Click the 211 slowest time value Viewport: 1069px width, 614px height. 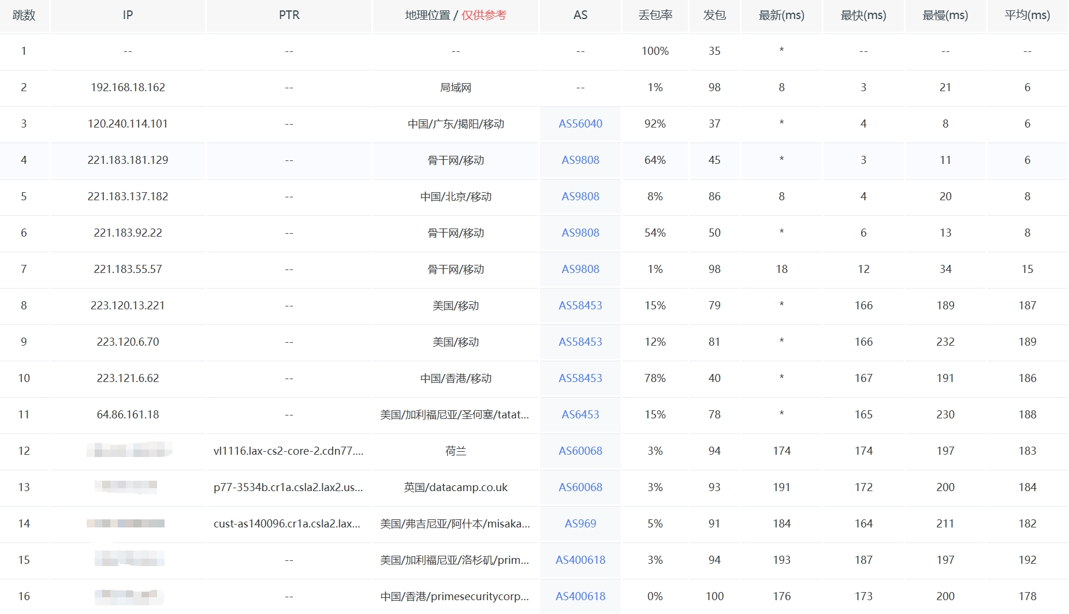coord(945,523)
